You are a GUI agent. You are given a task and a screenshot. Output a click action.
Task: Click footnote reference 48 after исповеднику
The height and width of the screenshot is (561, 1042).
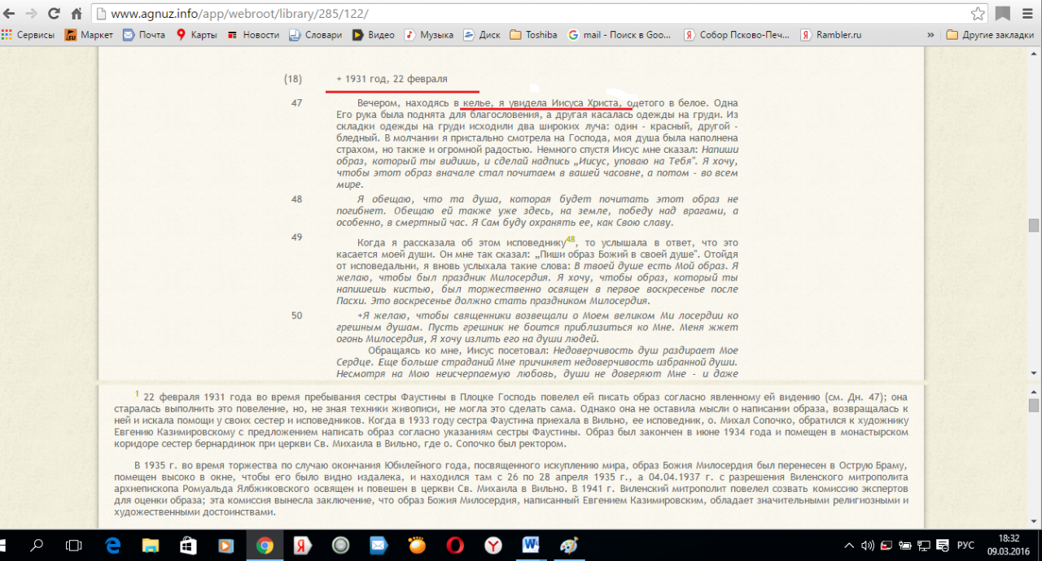point(571,240)
